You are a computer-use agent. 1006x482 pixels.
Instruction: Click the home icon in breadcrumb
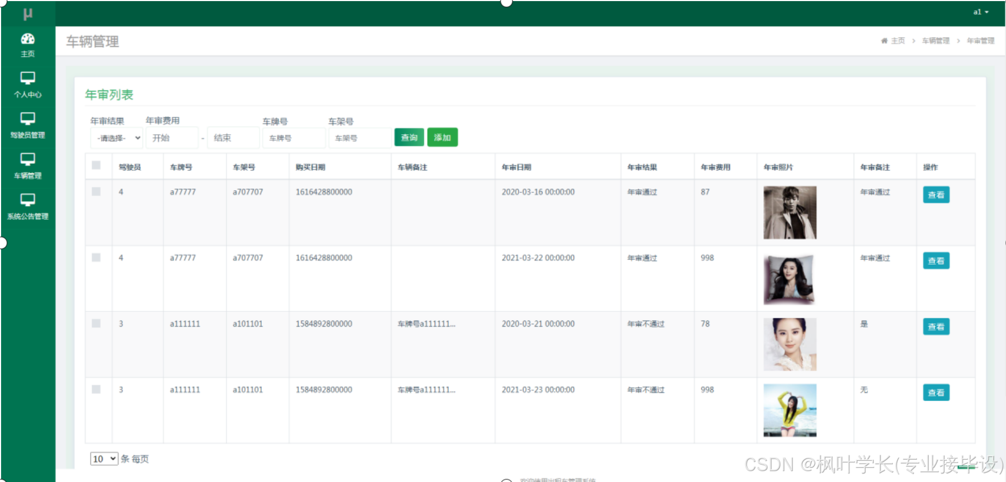[884, 41]
